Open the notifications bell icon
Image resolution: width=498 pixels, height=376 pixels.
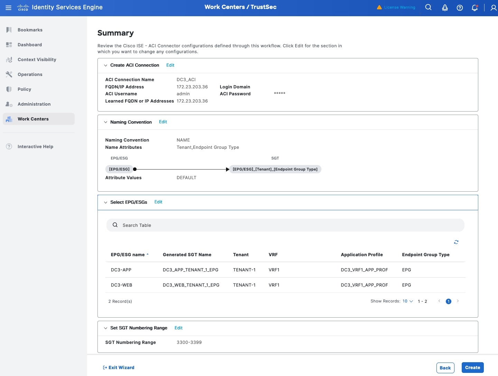coord(475,8)
